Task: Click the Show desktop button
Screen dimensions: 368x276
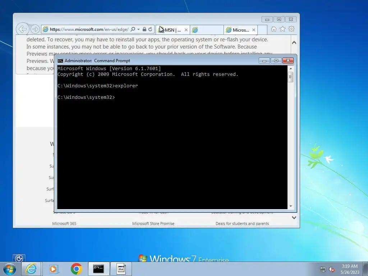Action: point(365,269)
